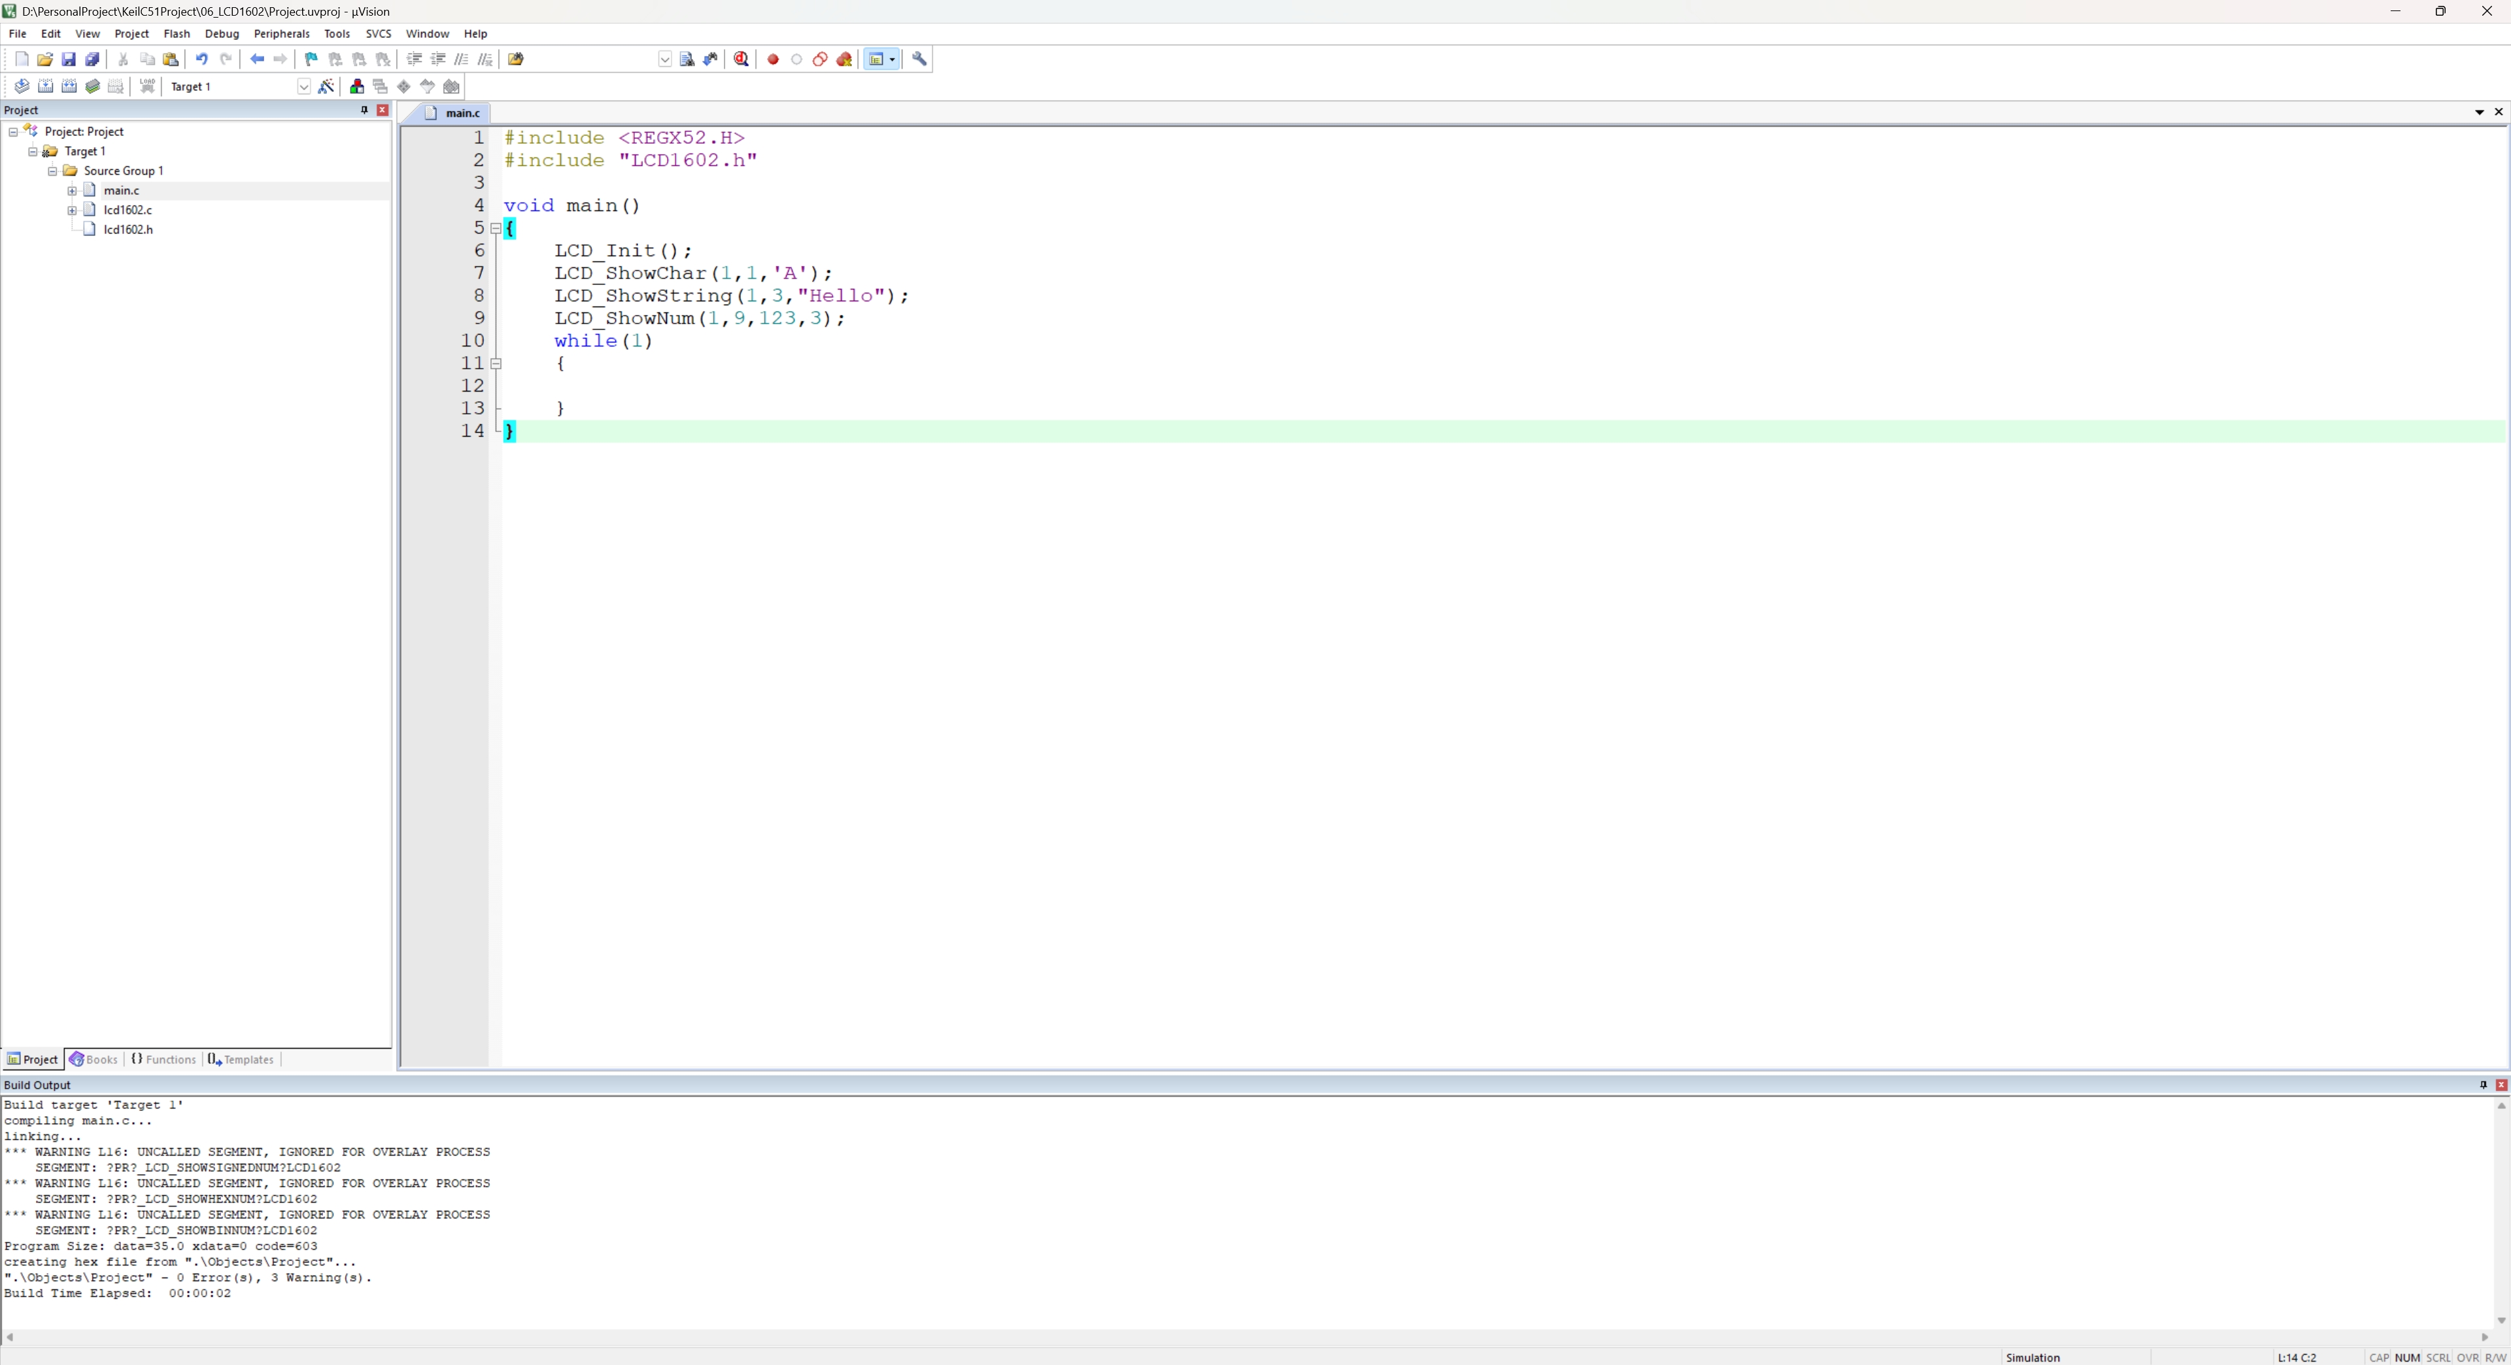Open the Flash menu

(177, 33)
